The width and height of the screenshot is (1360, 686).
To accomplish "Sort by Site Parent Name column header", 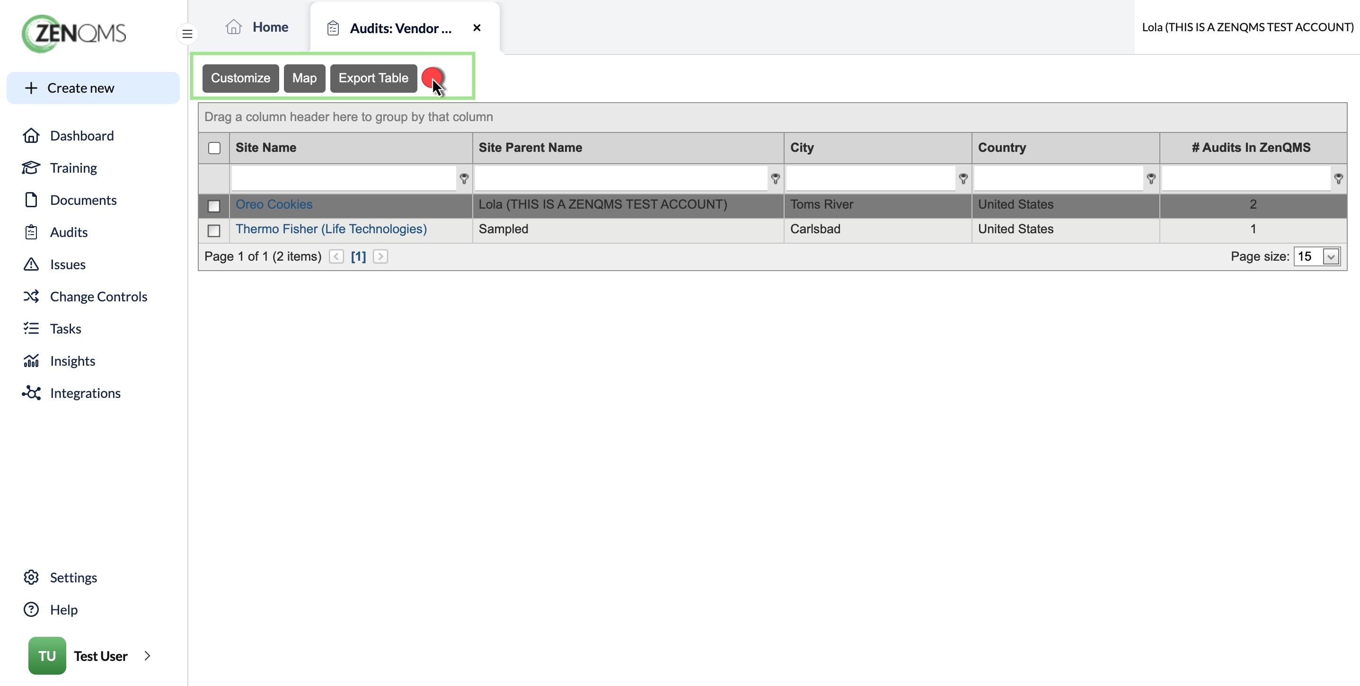I will coord(628,148).
